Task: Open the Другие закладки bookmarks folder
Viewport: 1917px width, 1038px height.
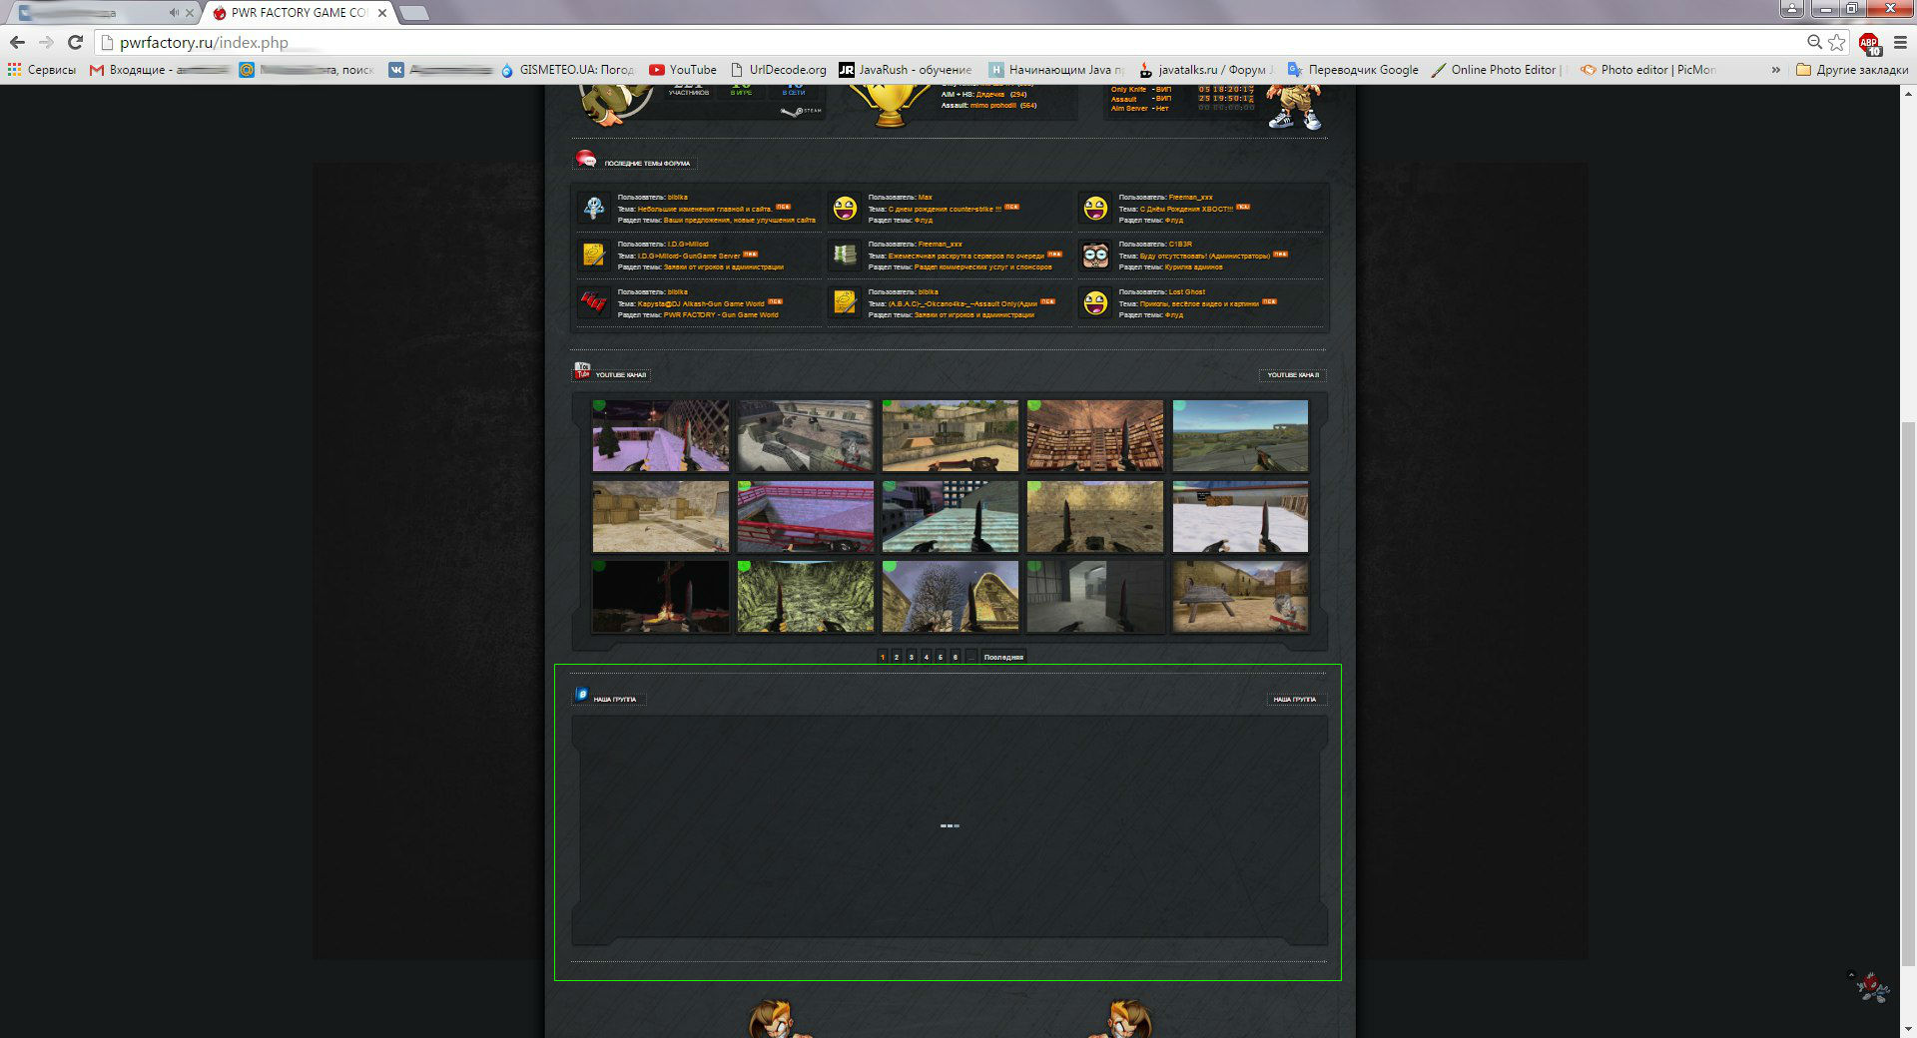Action: [x=1852, y=70]
